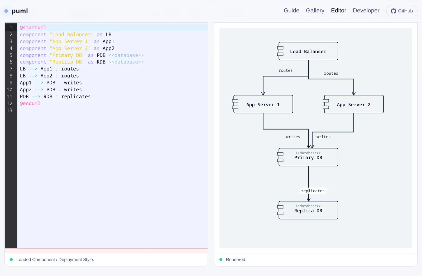
Task: Click the "Load Balancer" string in code
Action: tap(71, 35)
